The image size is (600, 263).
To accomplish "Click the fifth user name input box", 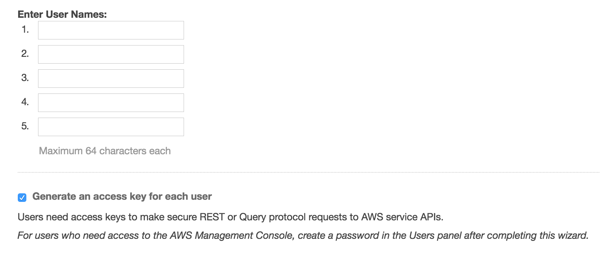I will click(111, 127).
